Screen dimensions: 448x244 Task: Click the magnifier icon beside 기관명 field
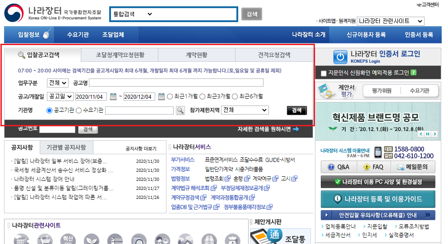[180, 110]
